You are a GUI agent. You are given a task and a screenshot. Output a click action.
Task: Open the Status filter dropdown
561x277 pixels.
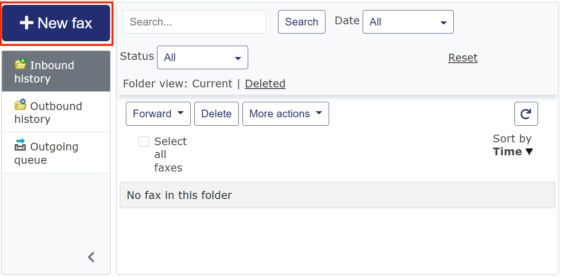click(x=202, y=57)
